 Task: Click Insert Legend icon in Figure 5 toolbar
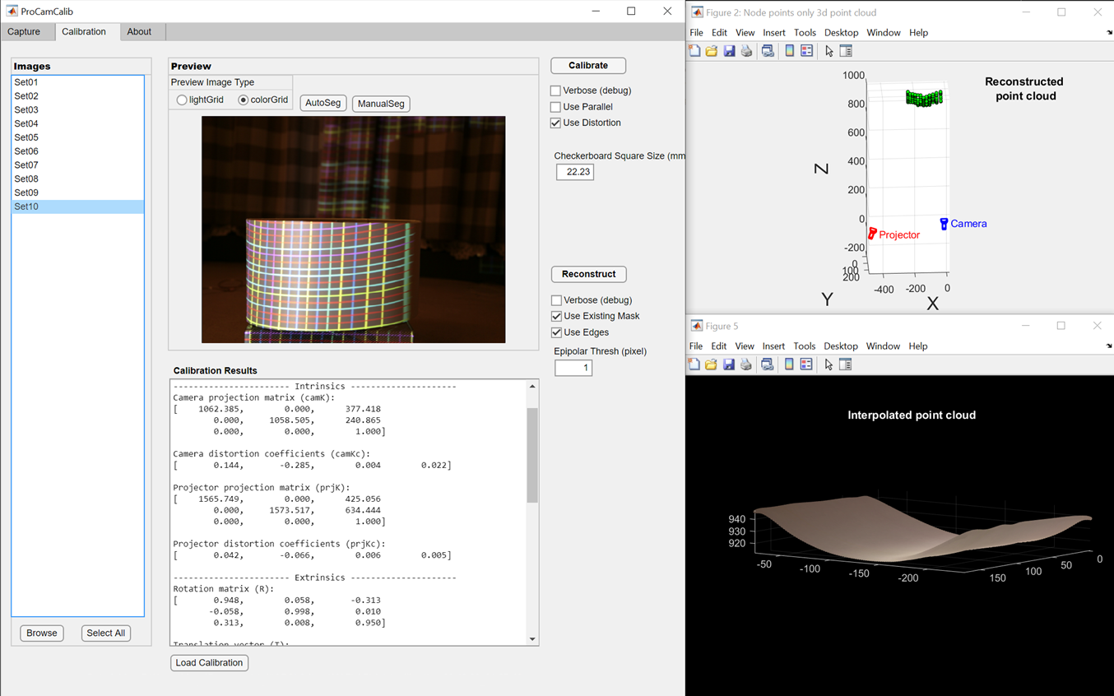(x=806, y=364)
